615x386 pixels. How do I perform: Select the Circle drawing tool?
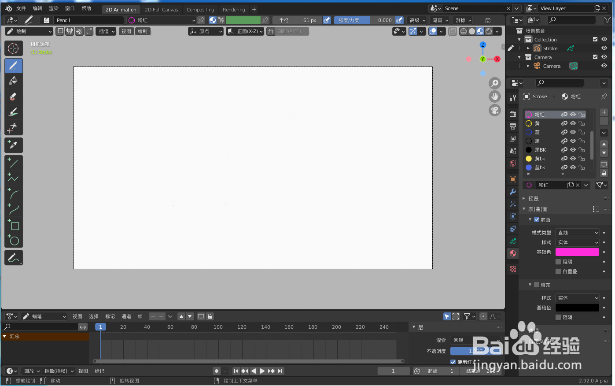pos(14,240)
